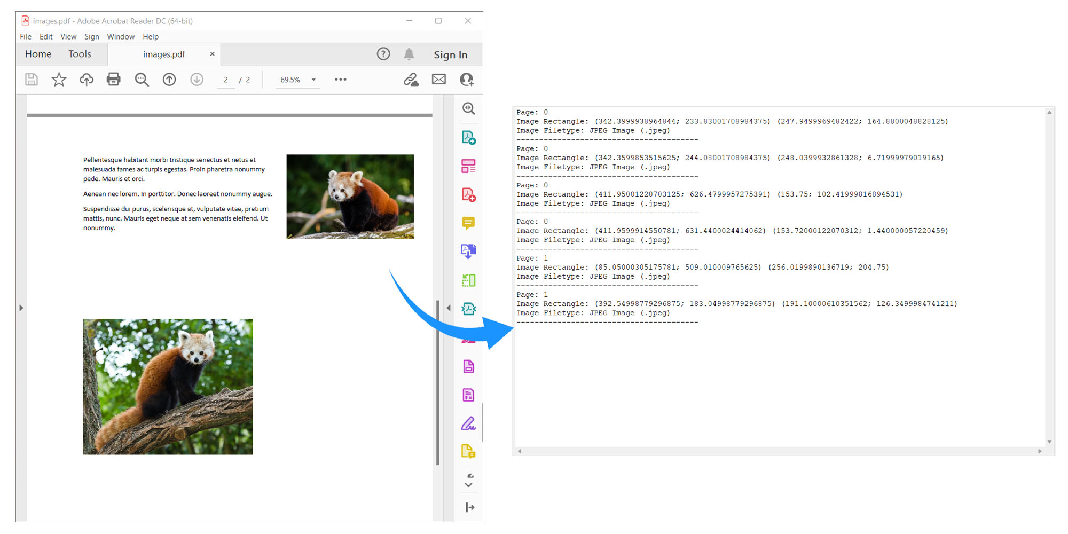Click inside the page number field
This screenshot has width=1068, height=534.
pyautogui.click(x=226, y=79)
